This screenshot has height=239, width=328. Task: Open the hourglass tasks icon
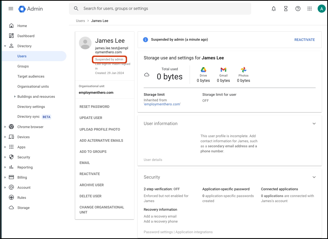click(x=286, y=9)
